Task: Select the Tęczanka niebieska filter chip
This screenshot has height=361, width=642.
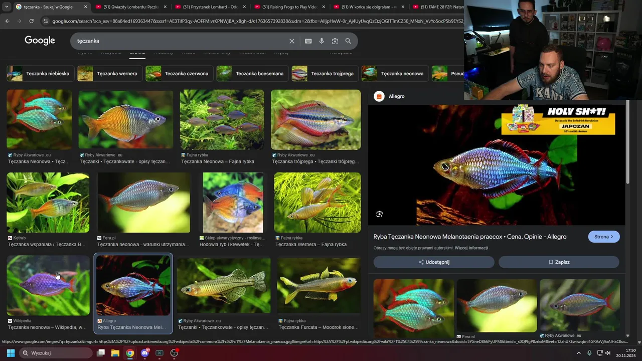Action: (41, 73)
